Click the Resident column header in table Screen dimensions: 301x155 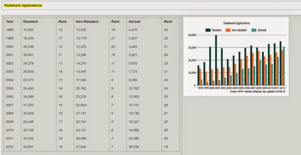tap(30, 22)
